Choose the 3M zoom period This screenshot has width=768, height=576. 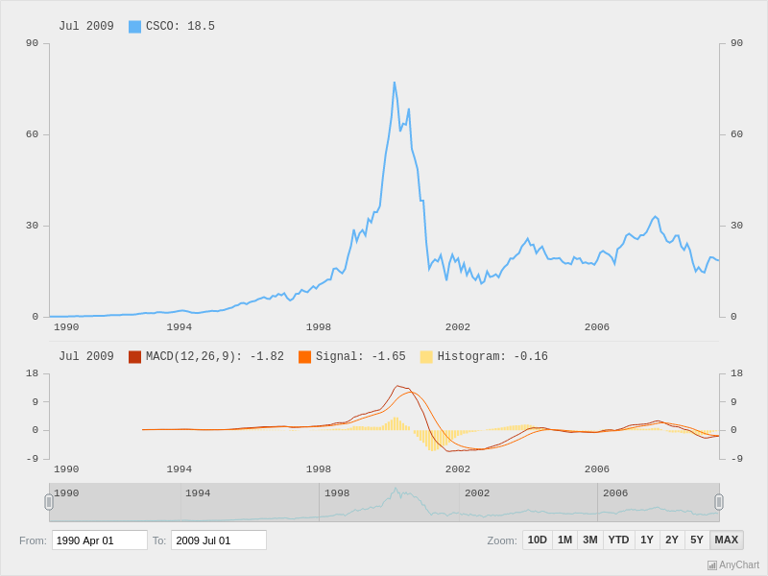click(590, 540)
